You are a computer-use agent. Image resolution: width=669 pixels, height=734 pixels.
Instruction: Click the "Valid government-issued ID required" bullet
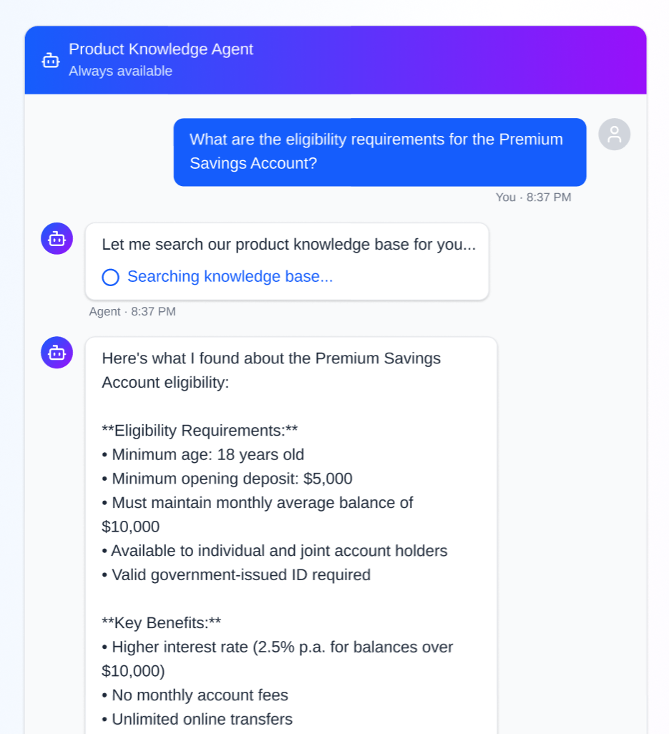(x=240, y=574)
